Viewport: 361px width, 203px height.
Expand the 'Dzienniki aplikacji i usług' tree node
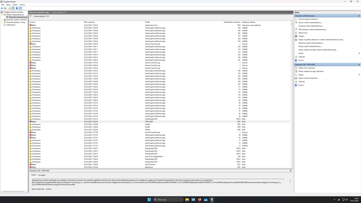(x=2, y=22)
